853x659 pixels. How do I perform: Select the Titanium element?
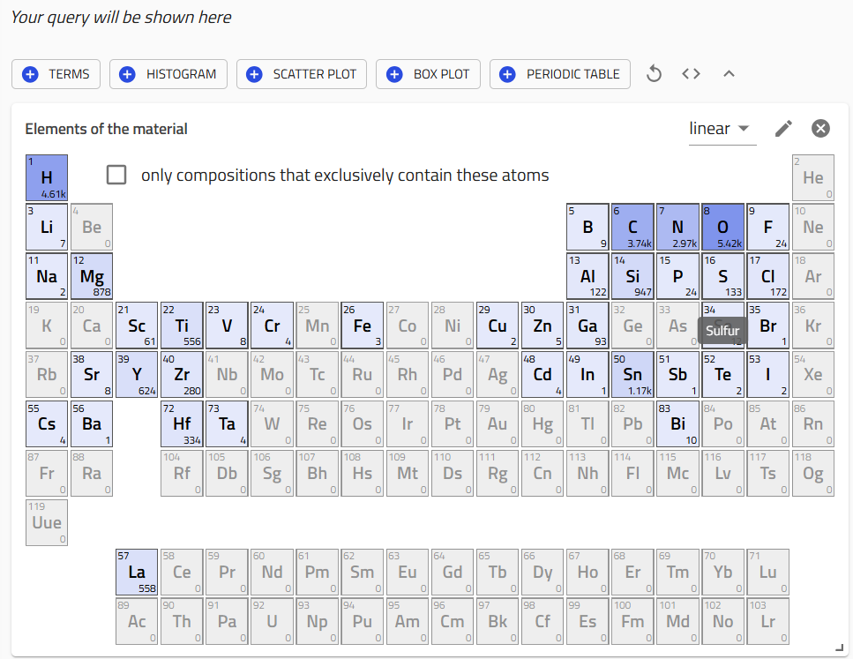pos(183,326)
